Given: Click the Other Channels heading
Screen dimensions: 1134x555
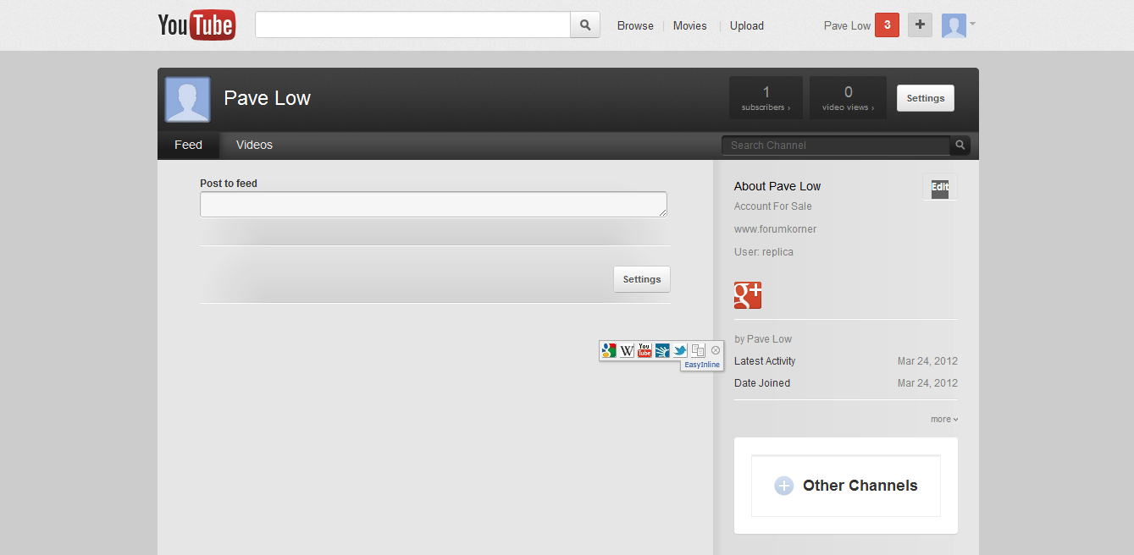Looking at the screenshot, I should click(860, 486).
